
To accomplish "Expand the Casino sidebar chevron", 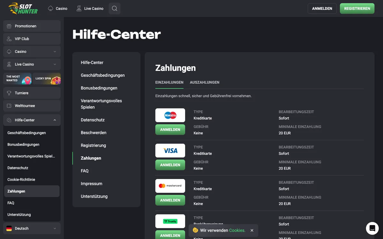I will [55, 52].
